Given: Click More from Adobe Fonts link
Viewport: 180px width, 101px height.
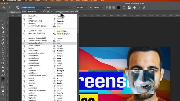Looking at the screenshot, I should coord(65,12).
